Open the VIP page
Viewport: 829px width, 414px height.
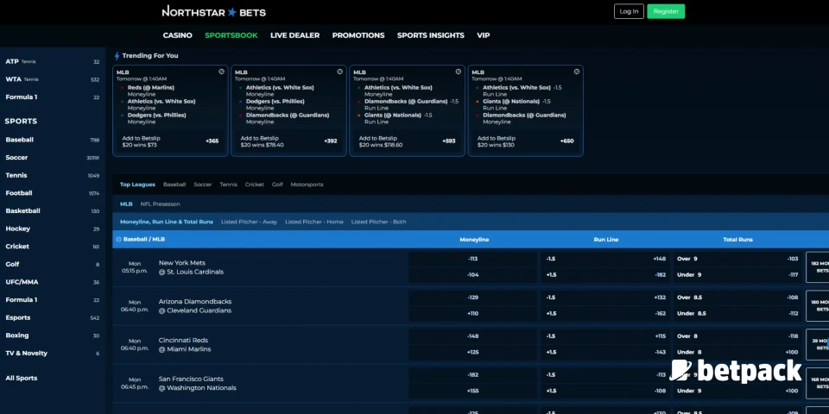pos(484,35)
